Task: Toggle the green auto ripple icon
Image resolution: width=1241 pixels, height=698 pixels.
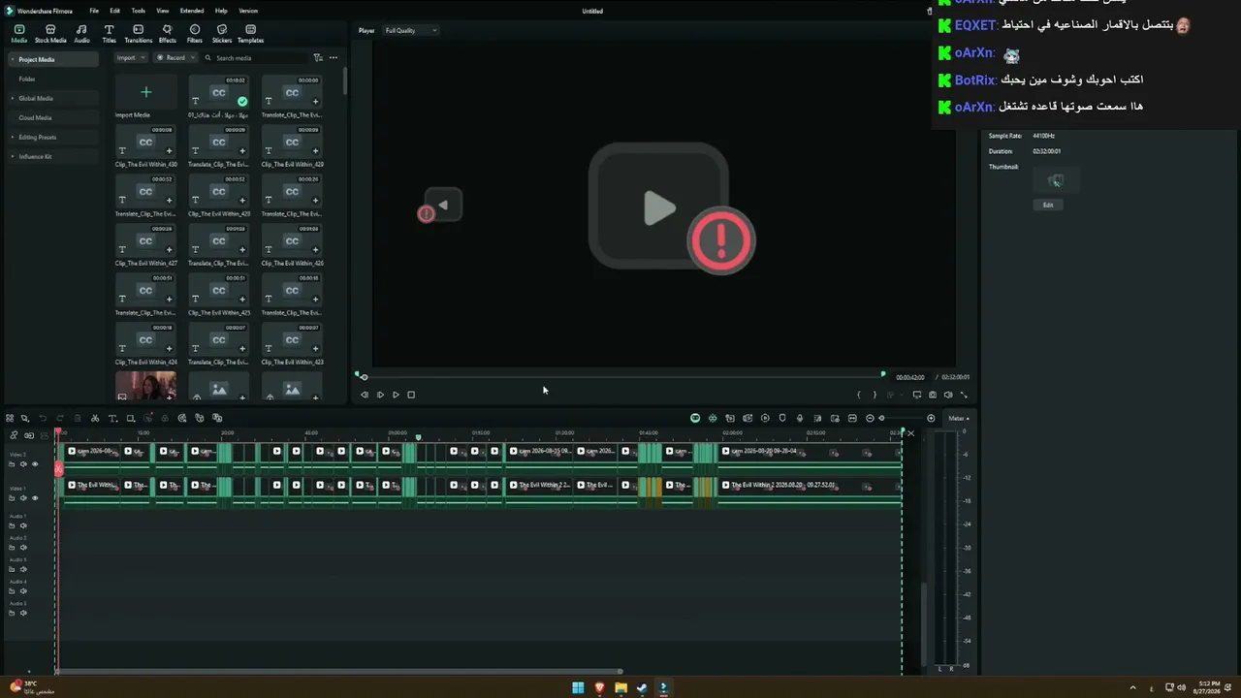Action: [695, 418]
